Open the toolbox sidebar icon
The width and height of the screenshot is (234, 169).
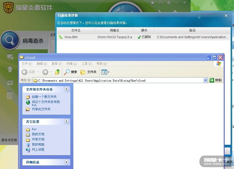10,82
